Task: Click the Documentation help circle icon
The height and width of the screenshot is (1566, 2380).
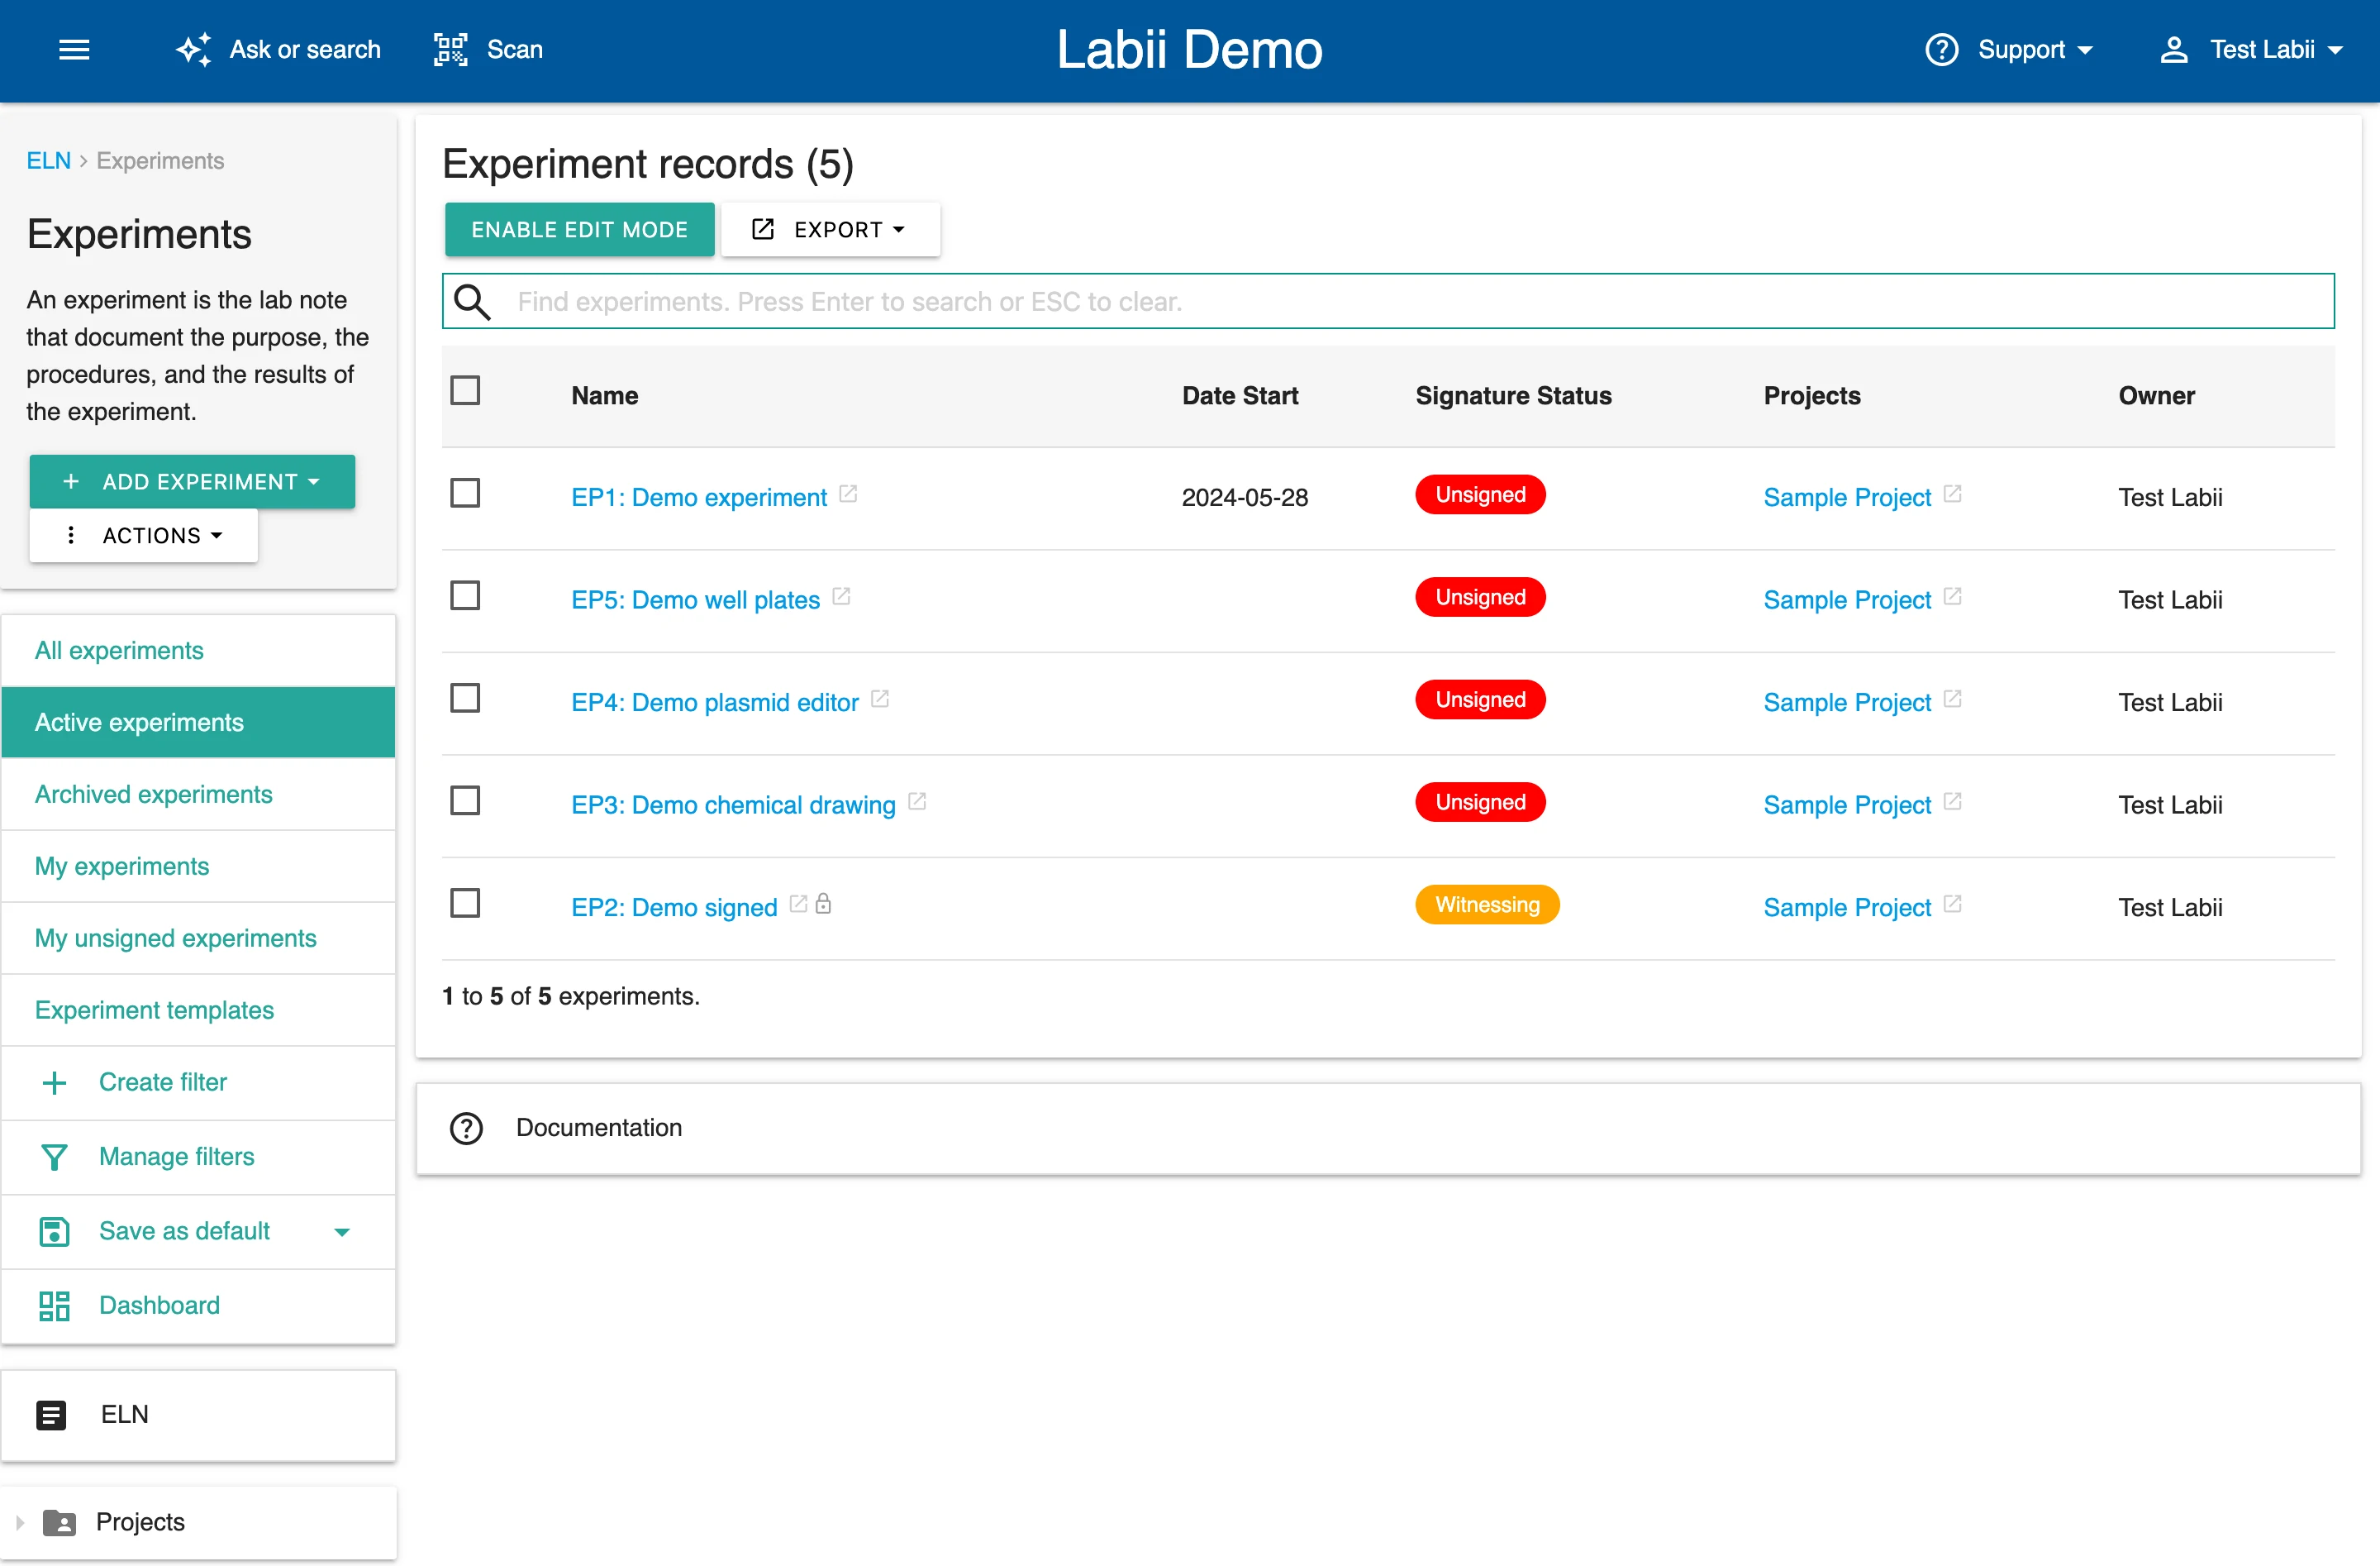Action: click(x=466, y=1128)
